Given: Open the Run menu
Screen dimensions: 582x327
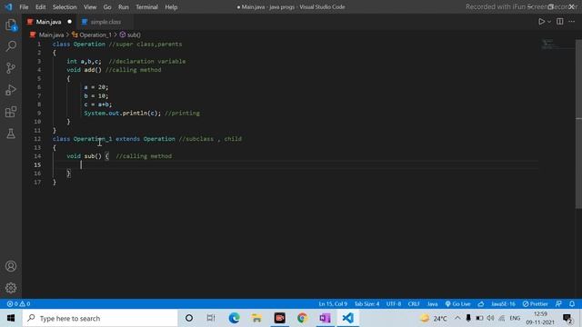Looking at the screenshot, I should 124,7.
